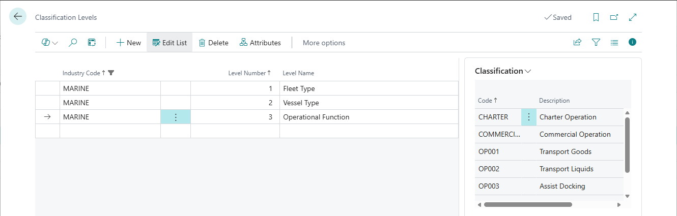Show row options for Operational Function
The width and height of the screenshot is (677, 216).
click(x=176, y=117)
